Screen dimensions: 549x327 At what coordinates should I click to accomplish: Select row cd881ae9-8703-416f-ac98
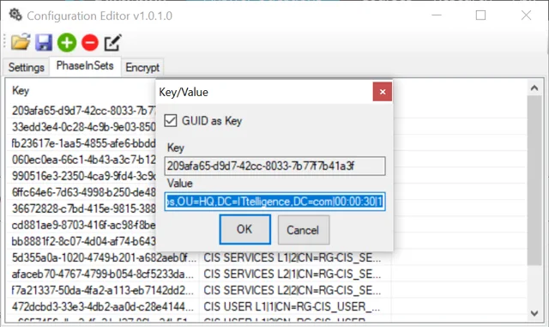83,225
